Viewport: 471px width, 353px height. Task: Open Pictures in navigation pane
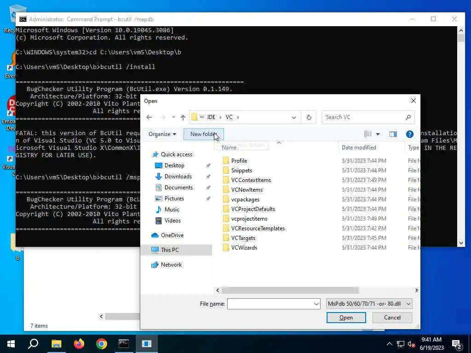[x=174, y=199]
